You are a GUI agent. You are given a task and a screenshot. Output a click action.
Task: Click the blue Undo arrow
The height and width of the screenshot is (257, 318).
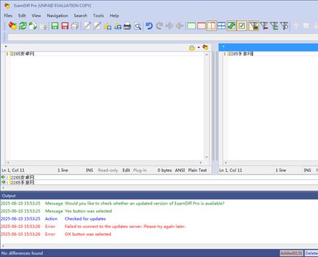pos(149,26)
